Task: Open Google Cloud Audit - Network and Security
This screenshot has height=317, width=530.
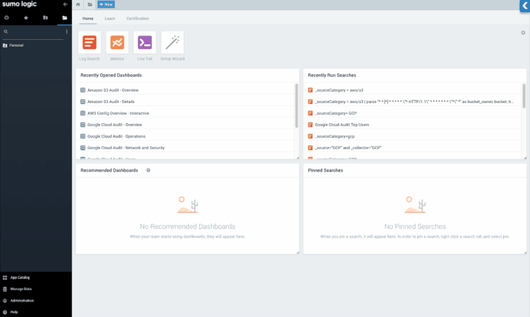Action: click(126, 148)
